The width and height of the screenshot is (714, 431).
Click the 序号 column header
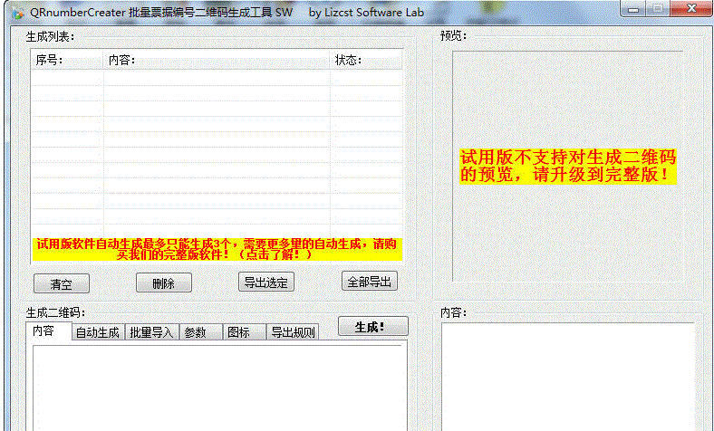coord(67,60)
